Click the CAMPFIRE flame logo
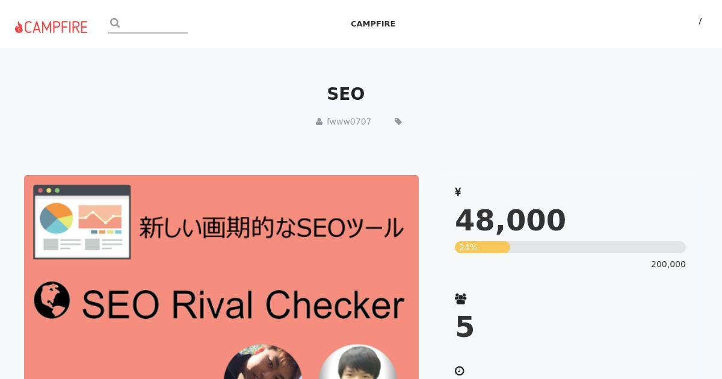Viewport: 722px width, 379px height. coord(51,27)
